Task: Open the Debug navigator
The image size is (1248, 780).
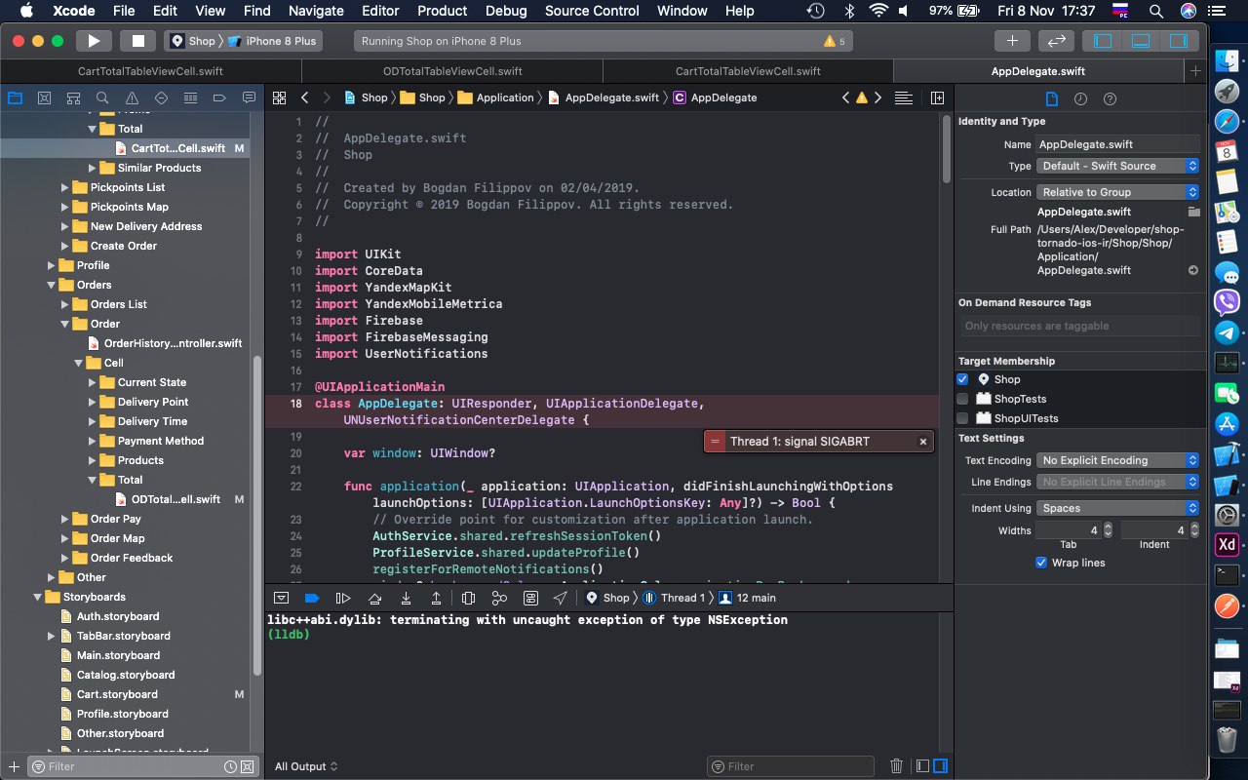Action: click(x=190, y=97)
